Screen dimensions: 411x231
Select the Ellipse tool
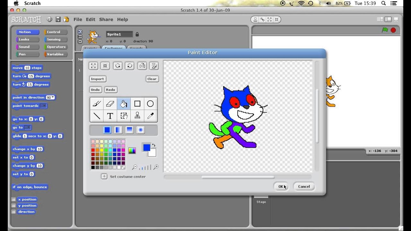pos(150,104)
